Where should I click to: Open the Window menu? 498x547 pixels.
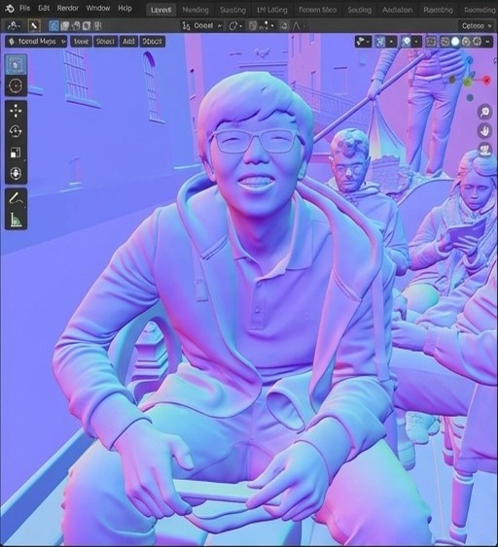coord(98,8)
